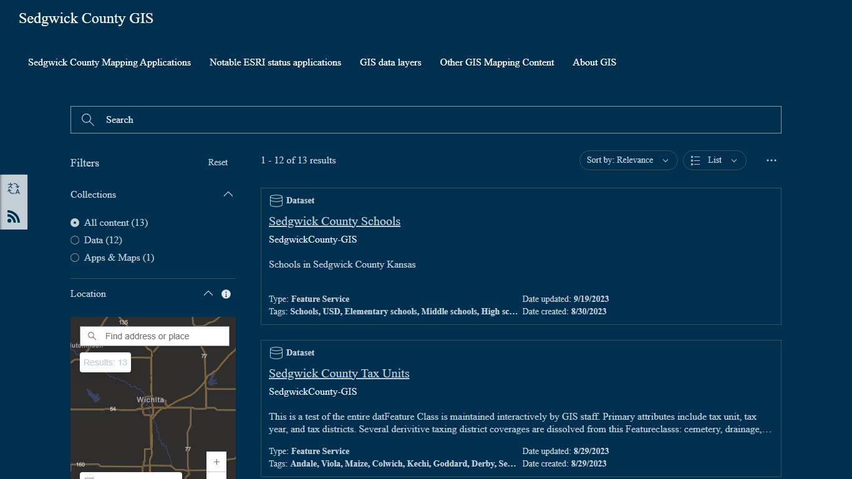
Task: Click the search magnifier in the search bar
Action: click(87, 119)
